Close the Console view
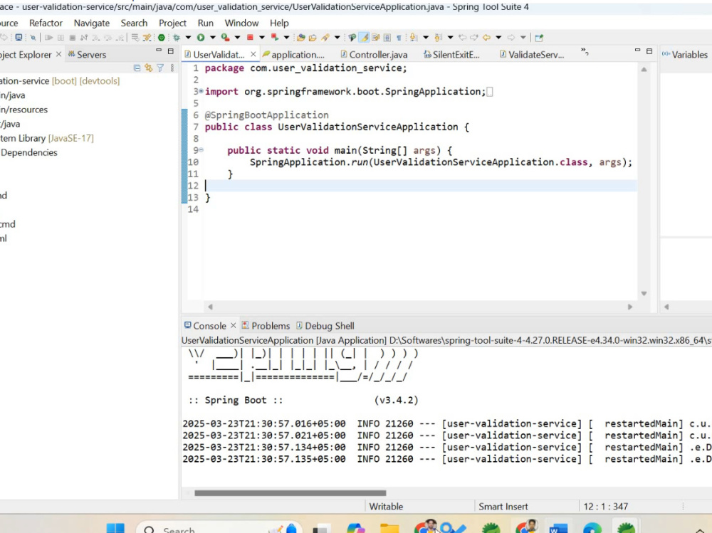This screenshot has width=712, height=533. [x=233, y=325]
